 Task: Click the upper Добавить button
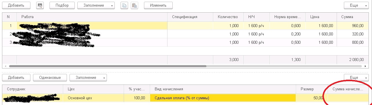pyautogui.click(x=16, y=5)
